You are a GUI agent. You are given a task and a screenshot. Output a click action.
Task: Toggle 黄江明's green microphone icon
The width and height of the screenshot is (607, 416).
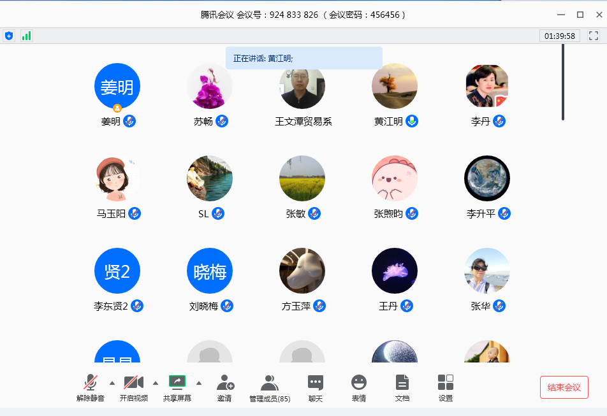412,121
